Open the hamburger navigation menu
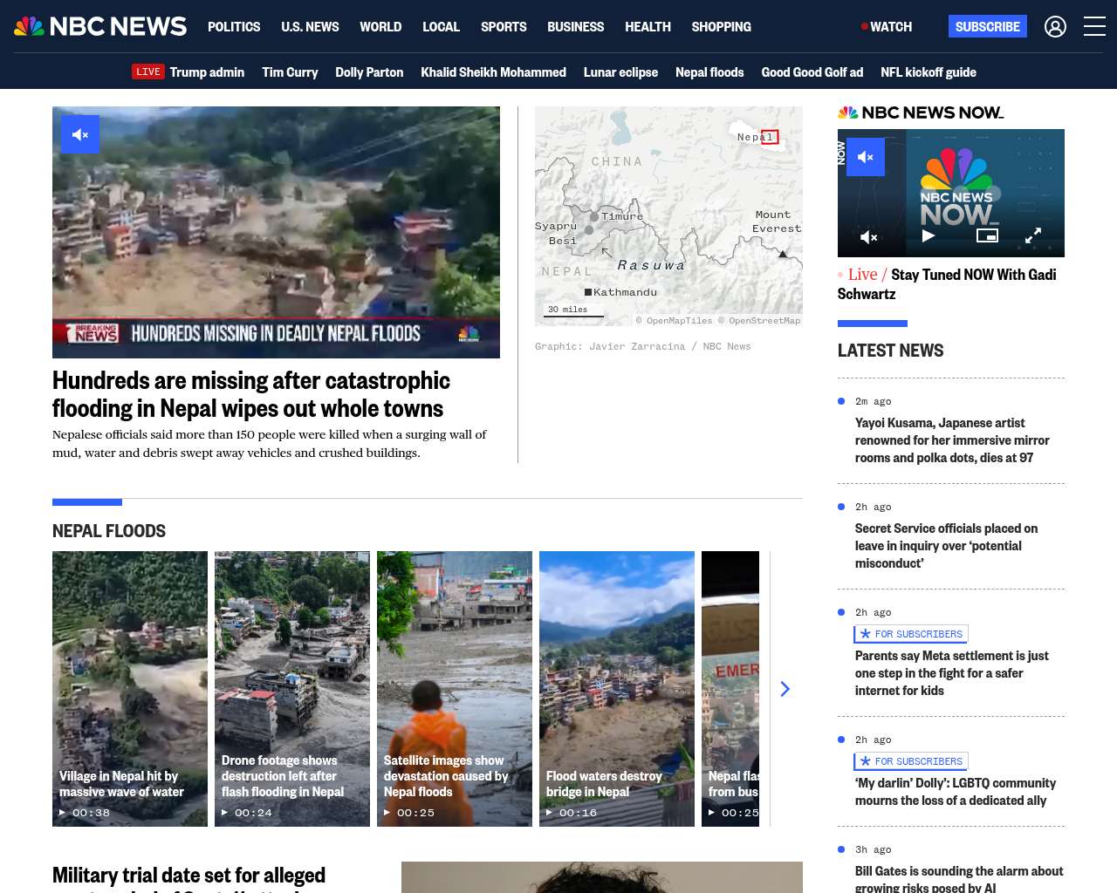Viewport: 1117px width, 893px height. 1094,27
